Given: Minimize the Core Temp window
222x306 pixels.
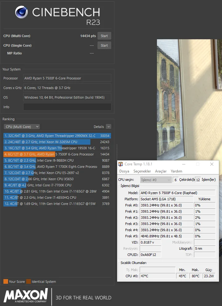Looking at the screenshot, I should click(x=184, y=164).
